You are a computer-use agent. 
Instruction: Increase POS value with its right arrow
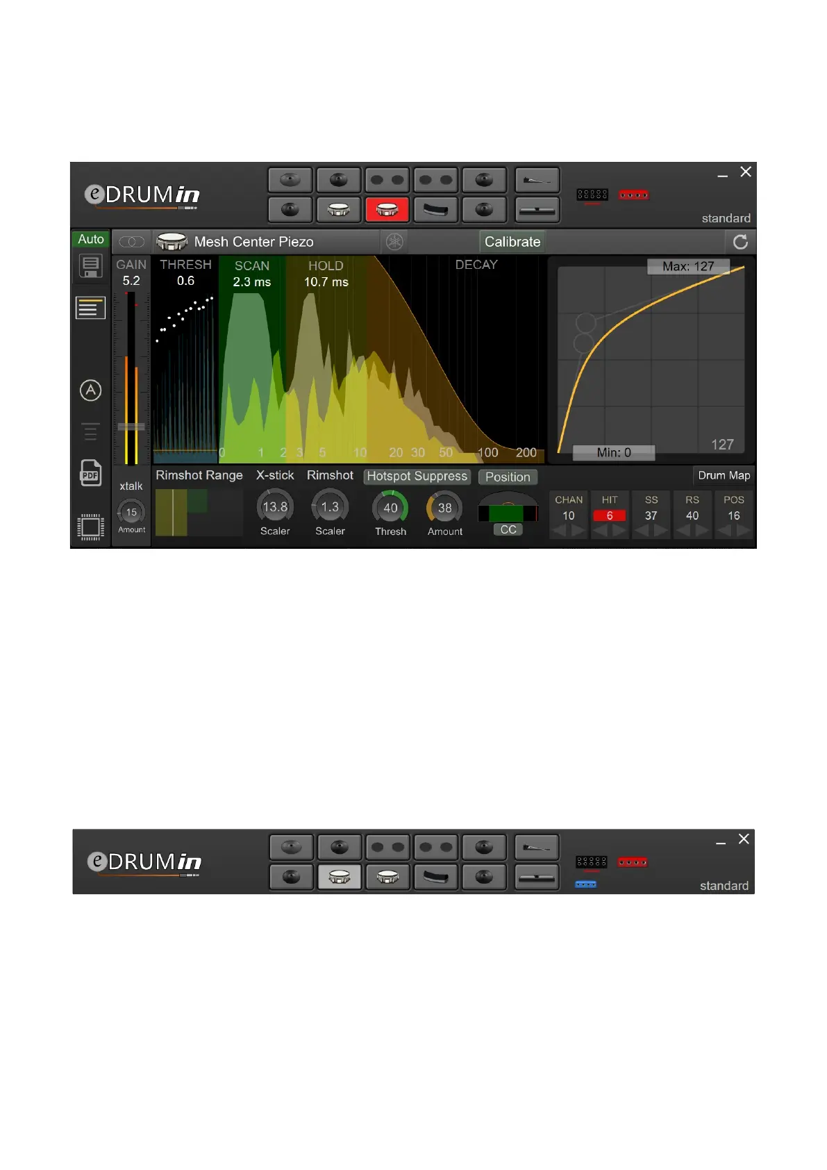point(744,531)
